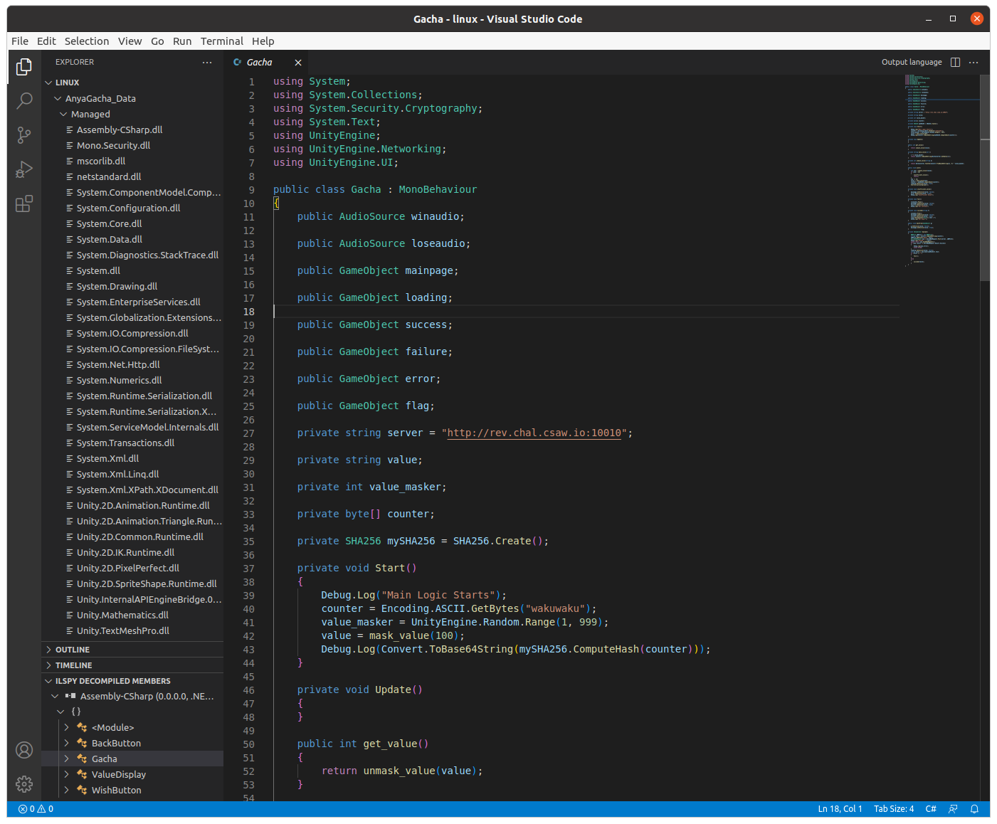The width and height of the screenshot is (997, 824).
Task: Open the Terminal menu
Action: [x=221, y=41]
